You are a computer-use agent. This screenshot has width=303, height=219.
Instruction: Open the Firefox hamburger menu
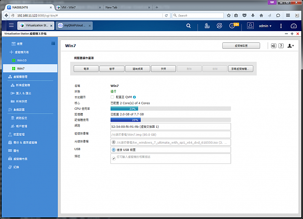288,15
